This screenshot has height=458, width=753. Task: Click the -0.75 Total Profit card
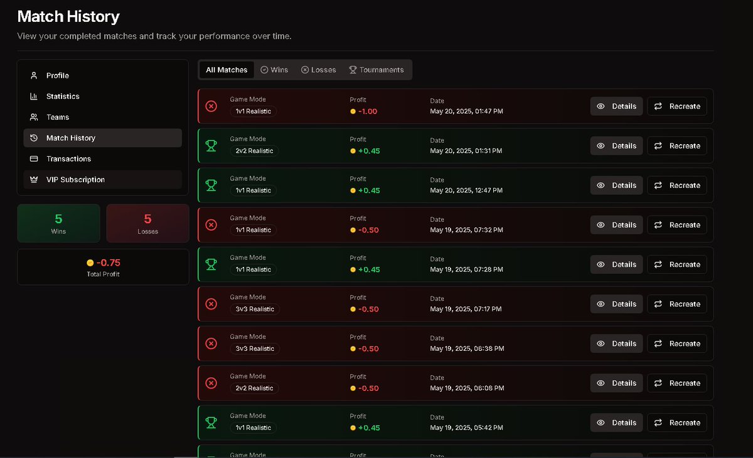(x=103, y=267)
